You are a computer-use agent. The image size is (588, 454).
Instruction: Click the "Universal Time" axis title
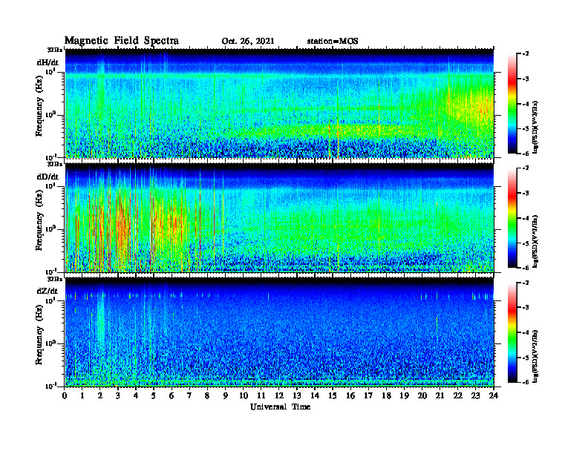tap(280, 407)
